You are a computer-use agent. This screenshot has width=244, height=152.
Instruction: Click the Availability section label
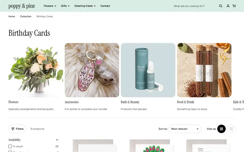[15, 140]
